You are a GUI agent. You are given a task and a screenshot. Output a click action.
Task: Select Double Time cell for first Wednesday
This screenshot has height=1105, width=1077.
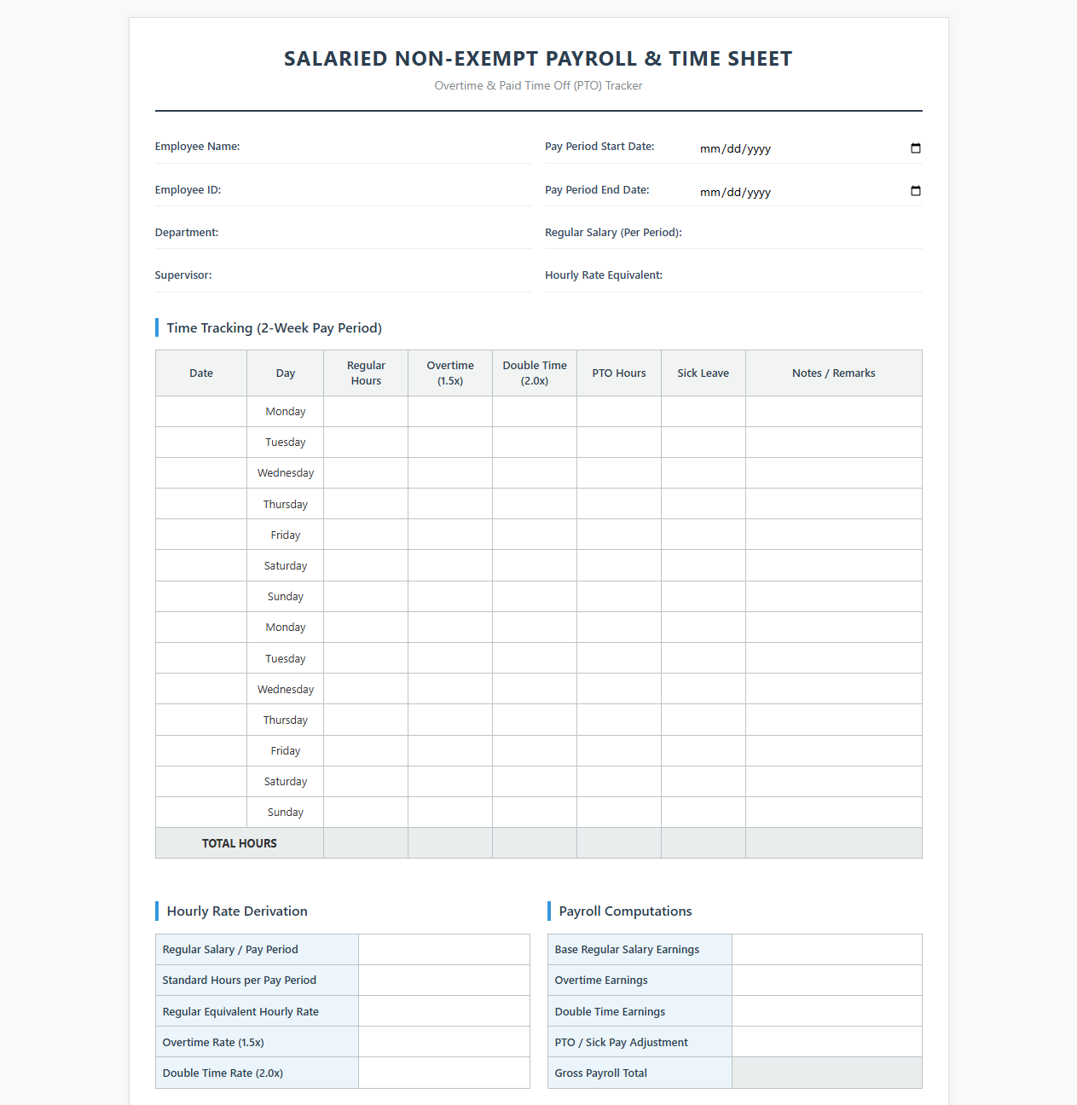pyautogui.click(x=535, y=473)
